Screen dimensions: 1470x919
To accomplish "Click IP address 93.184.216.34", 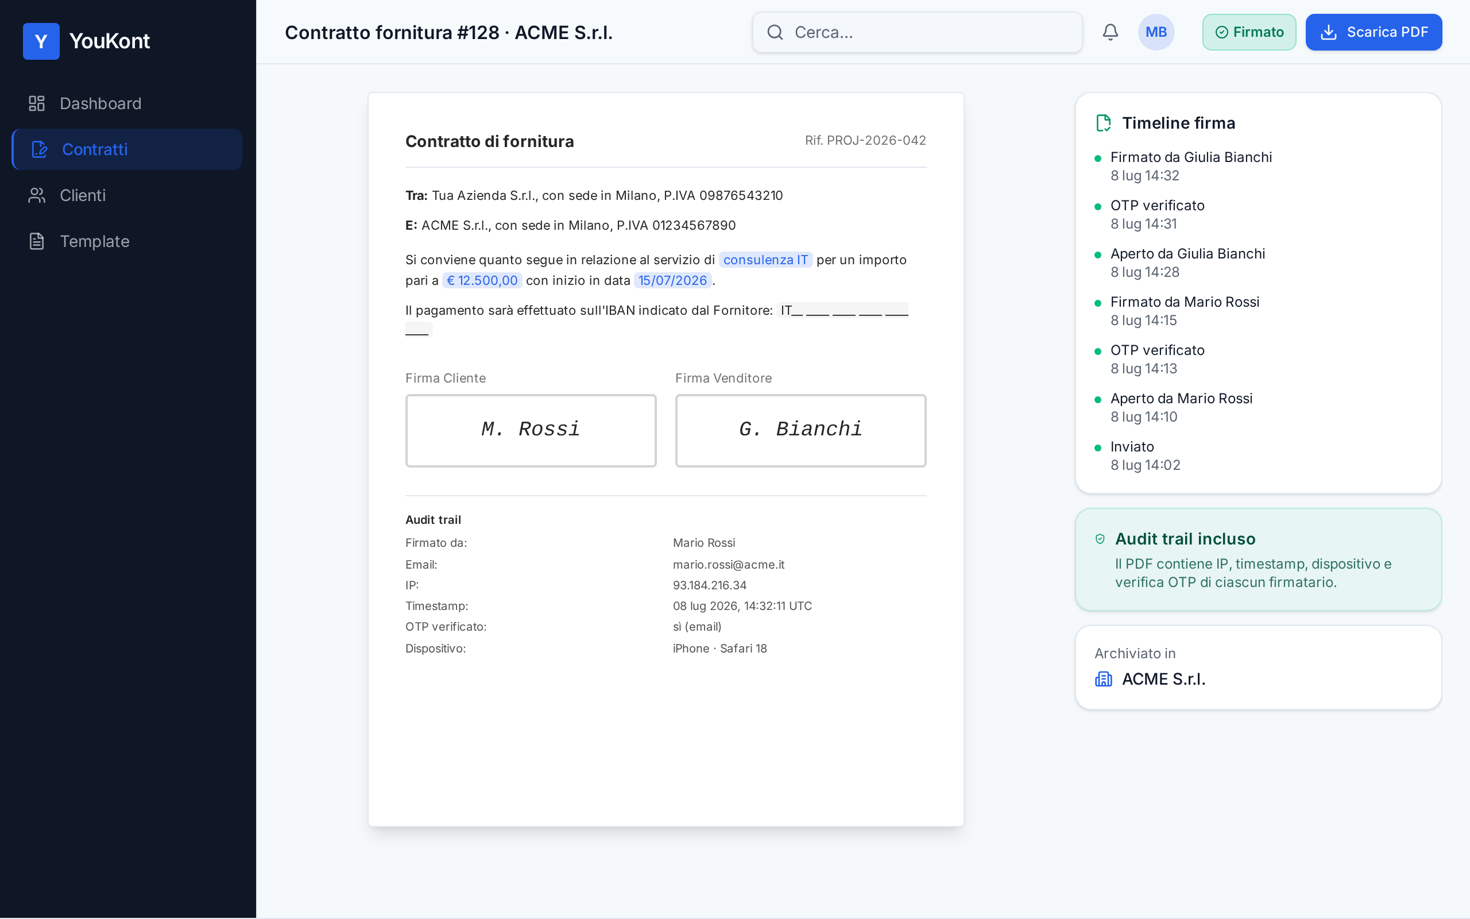I will tap(710, 585).
